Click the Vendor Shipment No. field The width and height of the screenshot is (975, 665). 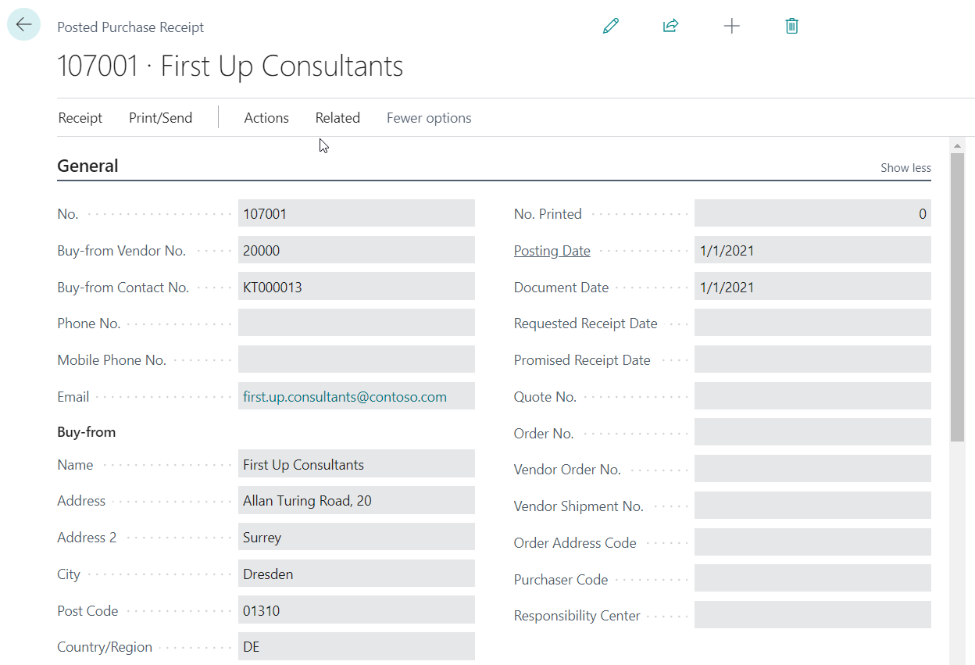pyautogui.click(x=812, y=506)
